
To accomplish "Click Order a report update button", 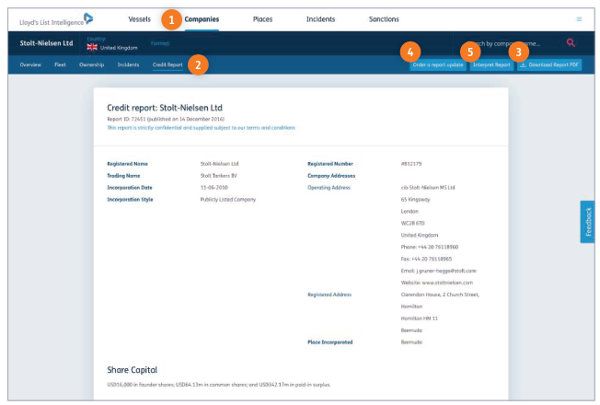I will pos(438,64).
